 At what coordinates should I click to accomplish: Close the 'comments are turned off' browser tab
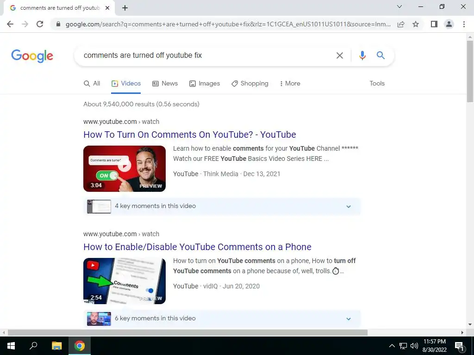tap(107, 8)
